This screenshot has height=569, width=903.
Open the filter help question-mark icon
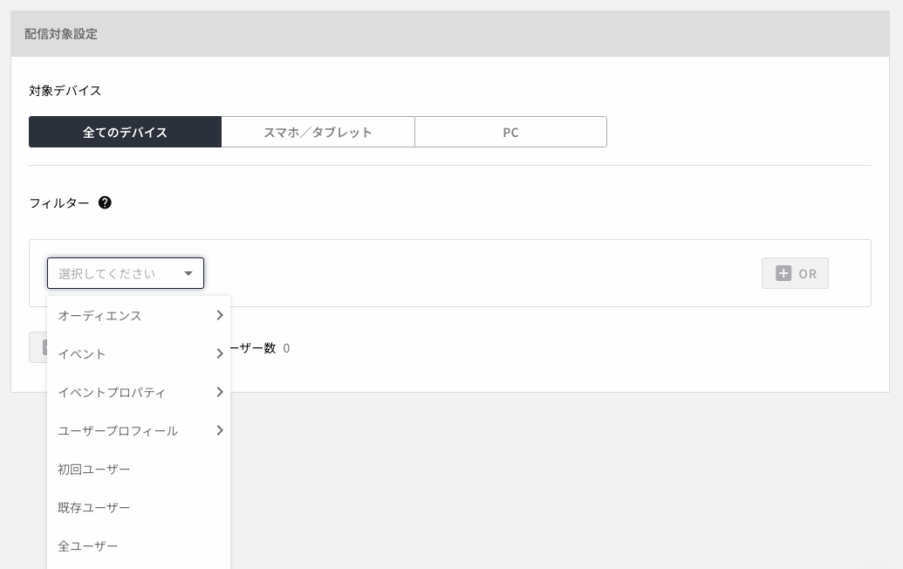pyautogui.click(x=105, y=202)
